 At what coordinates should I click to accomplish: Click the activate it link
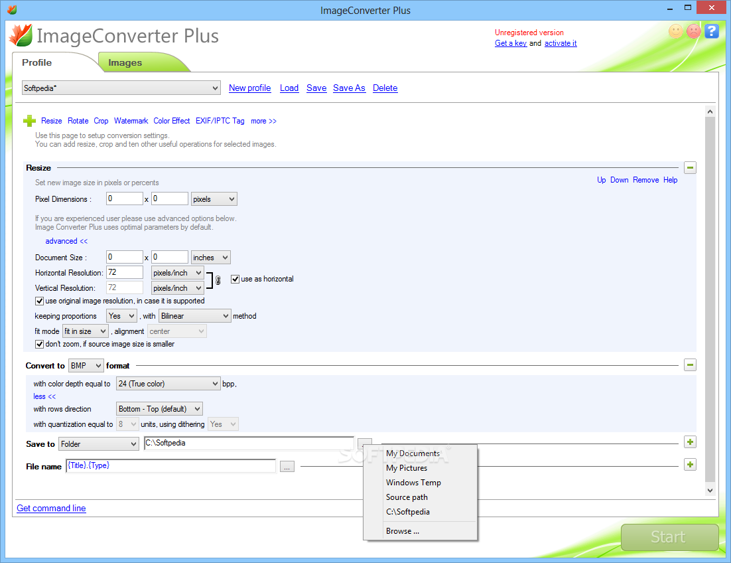coord(561,43)
